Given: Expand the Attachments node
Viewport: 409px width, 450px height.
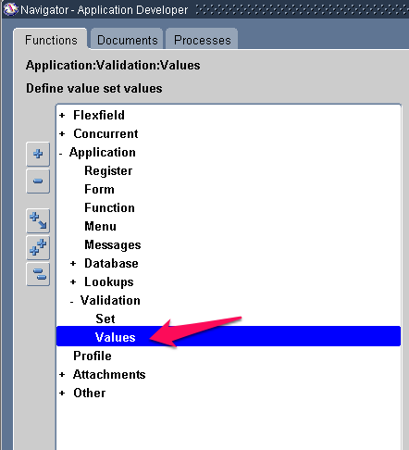Looking at the screenshot, I should click(x=62, y=375).
